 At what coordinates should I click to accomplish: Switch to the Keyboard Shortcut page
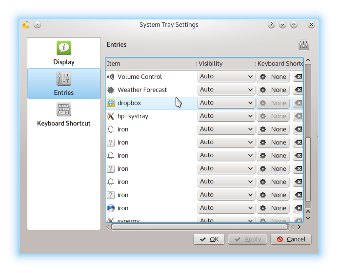(x=64, y=114)
